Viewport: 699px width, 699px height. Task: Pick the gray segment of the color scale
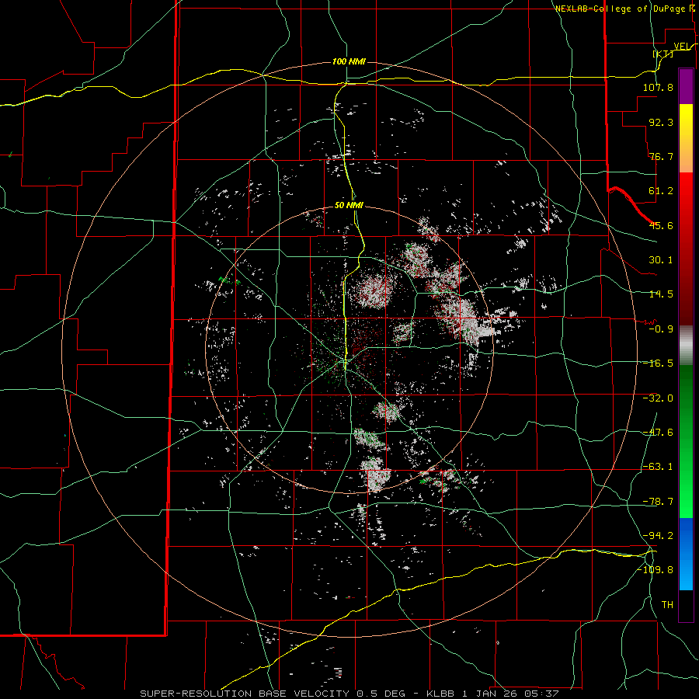point(686,346)
